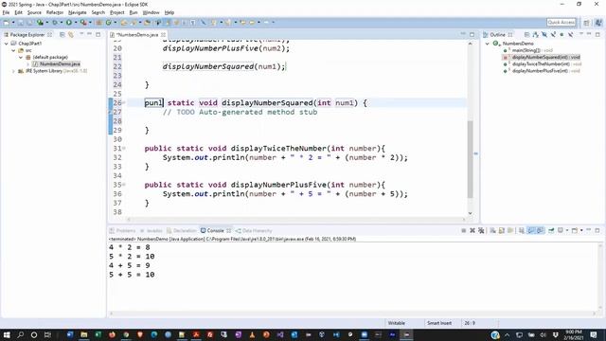
Task: Click the editor scroll down arrow
Action: point(470,213)
